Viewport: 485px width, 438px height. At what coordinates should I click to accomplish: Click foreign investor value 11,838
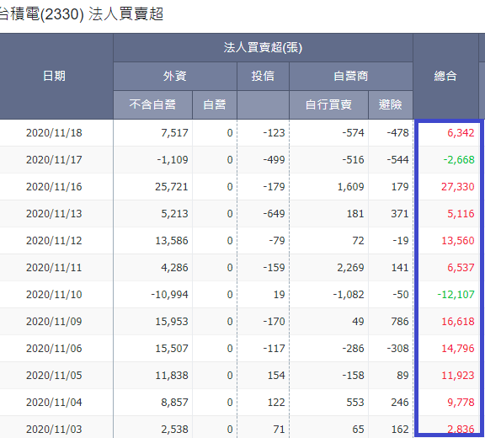[x=172, y=376]
